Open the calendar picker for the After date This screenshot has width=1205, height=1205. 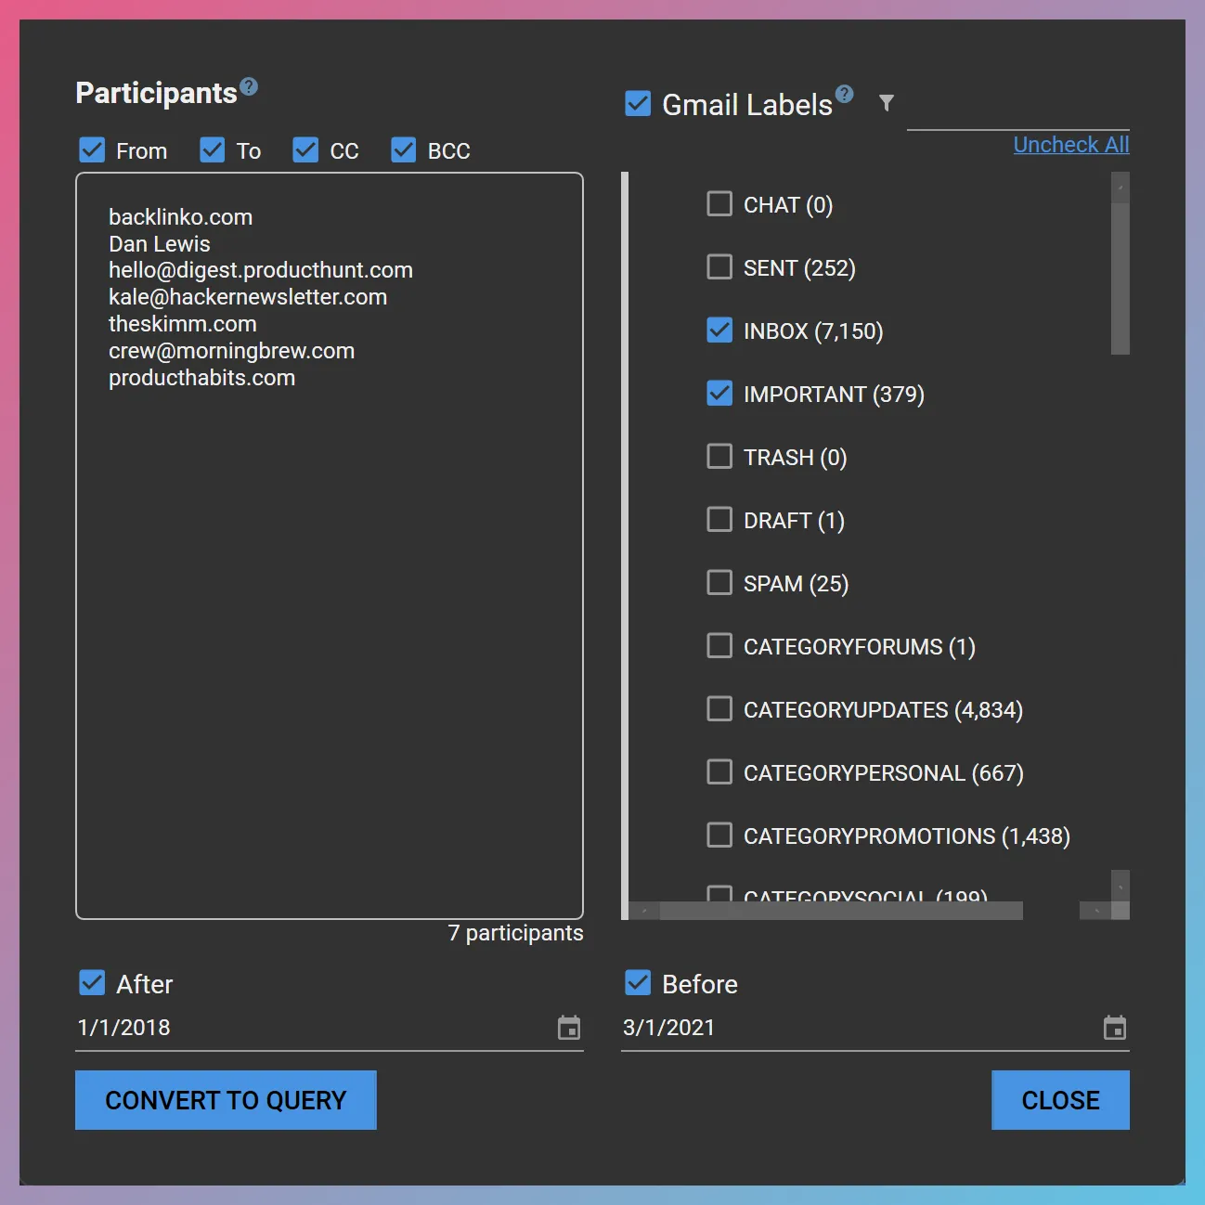(x=569, y=1028)
